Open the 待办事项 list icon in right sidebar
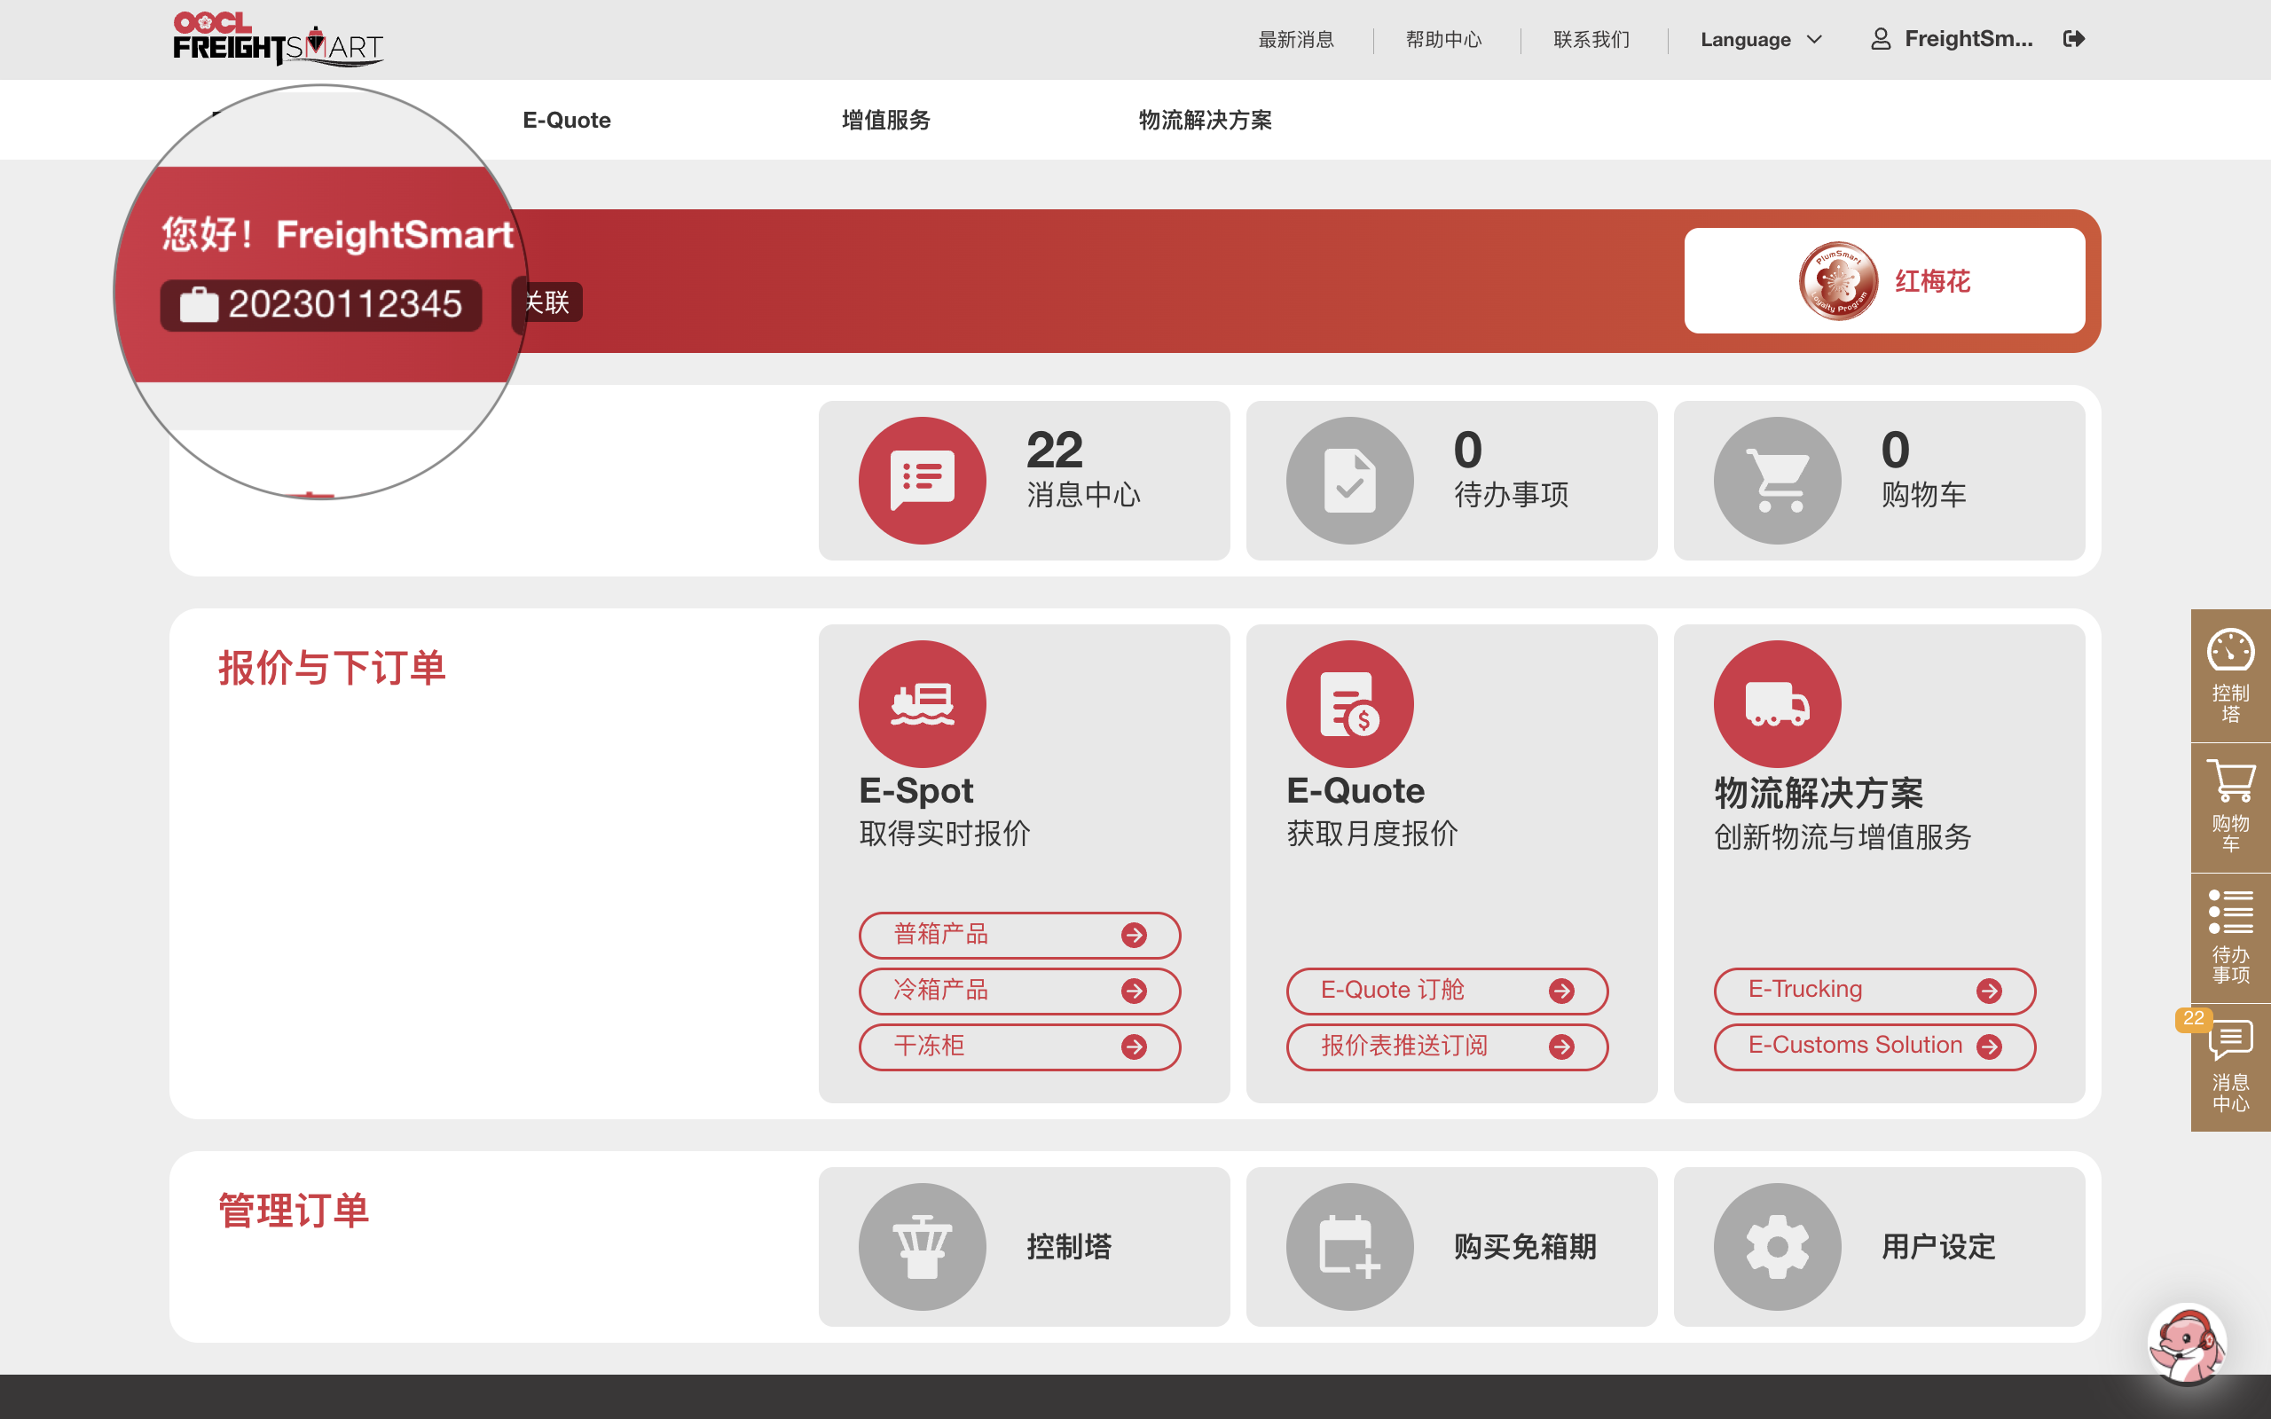This screenshot has height=1419, width=2271. click(2232, 913)
